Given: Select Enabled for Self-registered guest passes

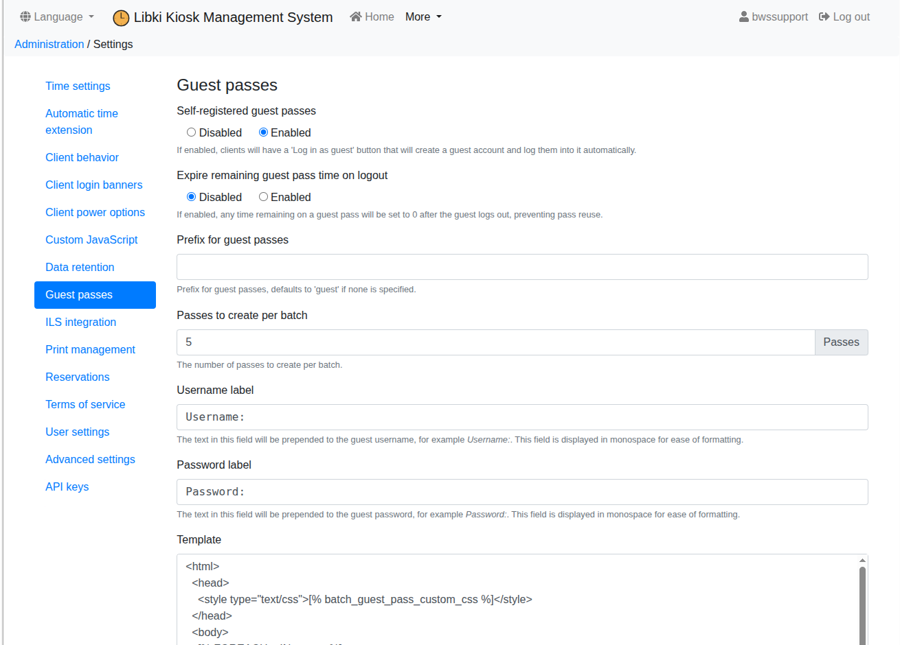Looking at the screenshot, I should (263, 132).
